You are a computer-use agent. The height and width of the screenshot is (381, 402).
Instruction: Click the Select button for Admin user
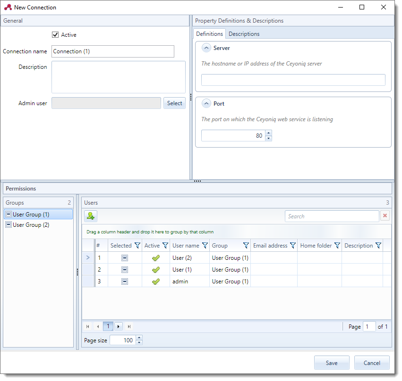tap(174, 103)
